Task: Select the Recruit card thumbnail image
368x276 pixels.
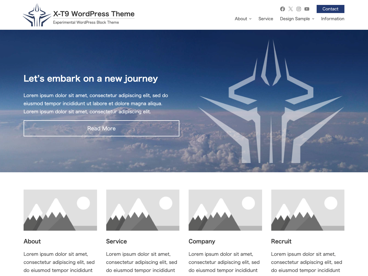Action: pos(308,210)
